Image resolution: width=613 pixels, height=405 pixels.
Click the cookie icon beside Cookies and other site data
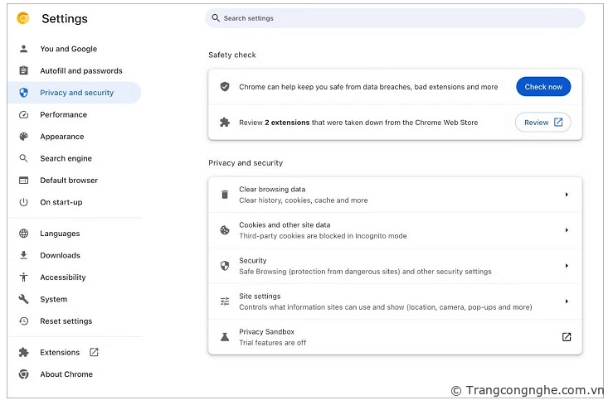point(224,230)
